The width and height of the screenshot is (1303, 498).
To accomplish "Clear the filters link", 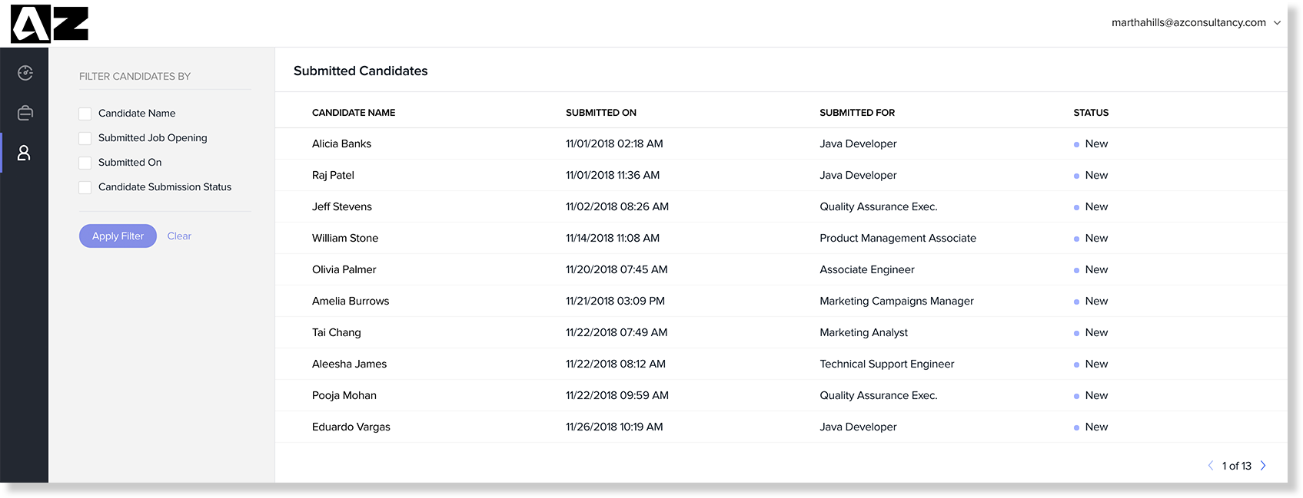I will [179, 236].
